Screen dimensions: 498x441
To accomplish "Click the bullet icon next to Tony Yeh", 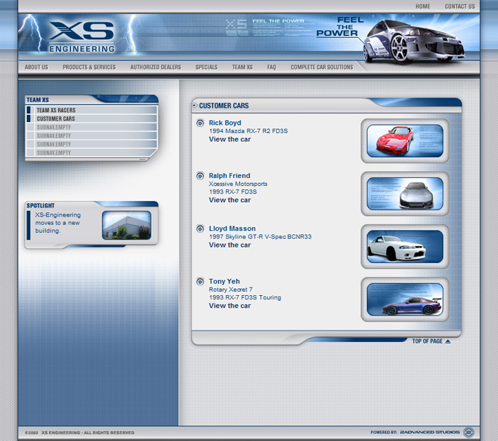I will click(x=200, y=281).
